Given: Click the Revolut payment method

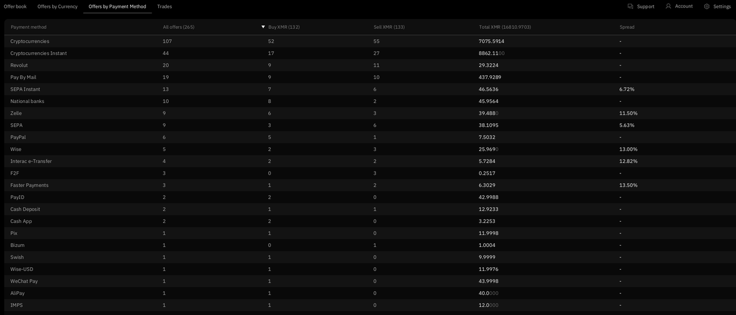Looking at the screenshot, I should point(19,65).
